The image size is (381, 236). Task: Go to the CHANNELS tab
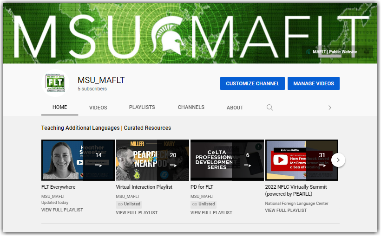[x=191, y=107]
